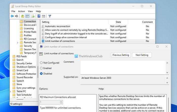
Task: Click the RD Maximum Connections allowed number field
Action: 50,102
